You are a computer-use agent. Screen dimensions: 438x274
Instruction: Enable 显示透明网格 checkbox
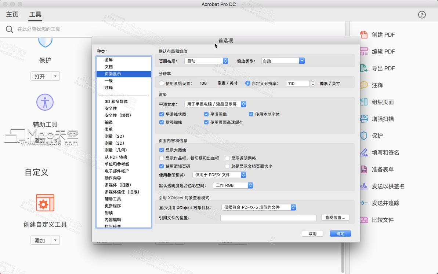pos(227,158)
